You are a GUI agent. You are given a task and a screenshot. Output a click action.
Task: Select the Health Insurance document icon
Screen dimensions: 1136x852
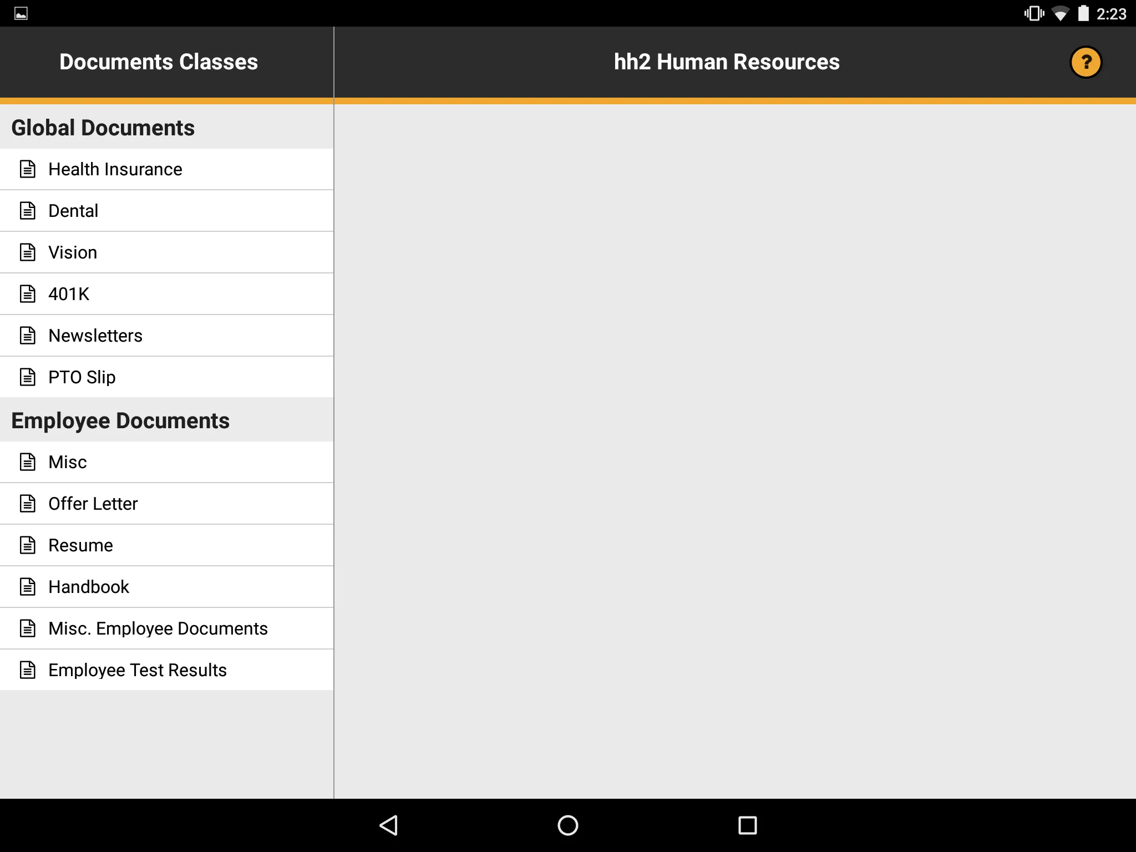(28, 168)
